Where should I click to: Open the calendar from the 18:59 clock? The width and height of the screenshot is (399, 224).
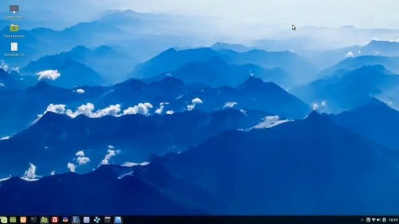coord(393,220)
